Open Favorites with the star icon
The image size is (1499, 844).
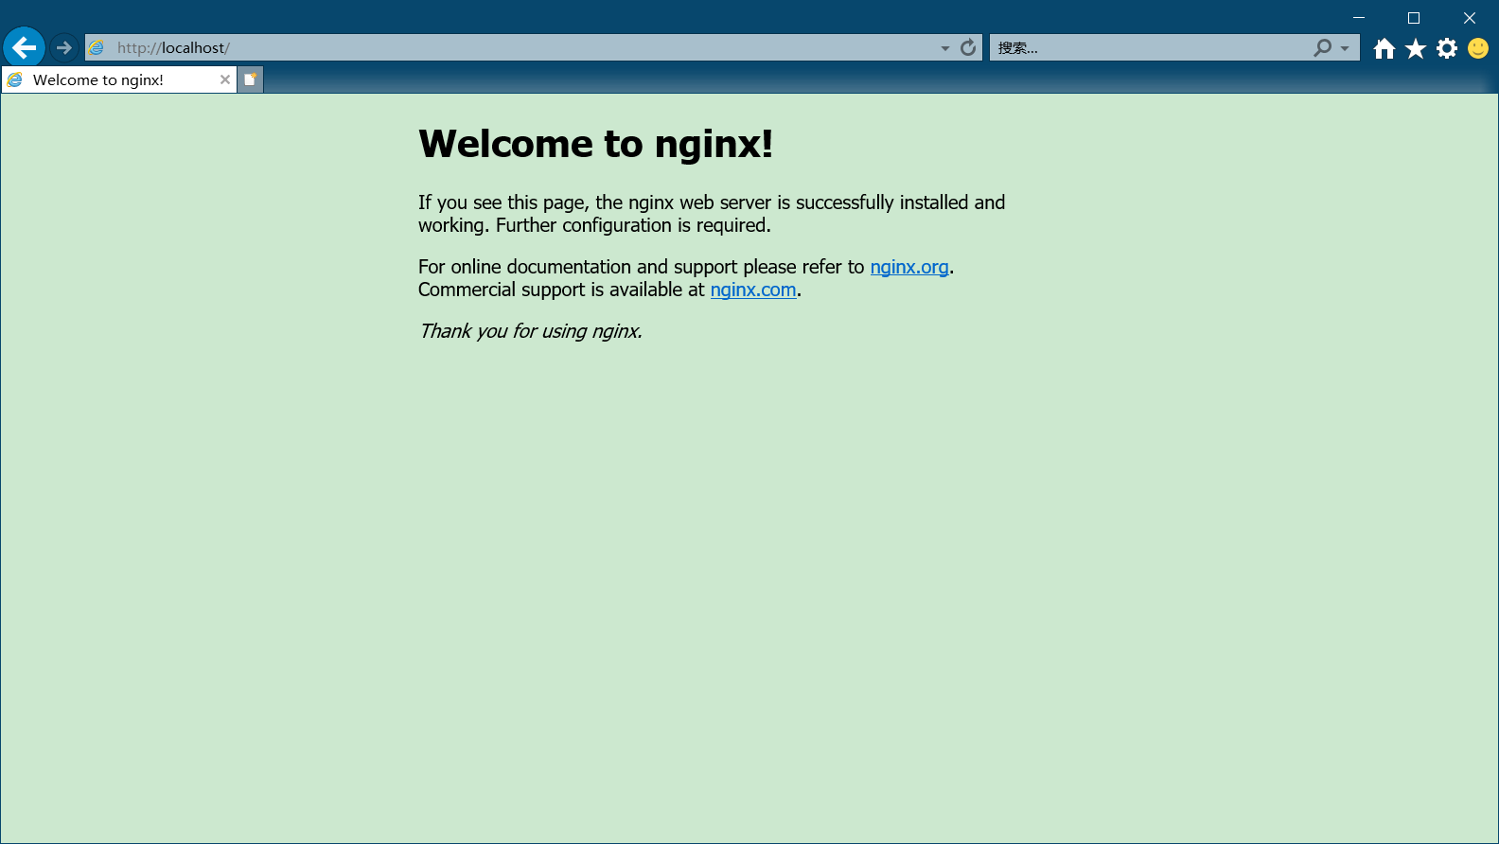1416,48
